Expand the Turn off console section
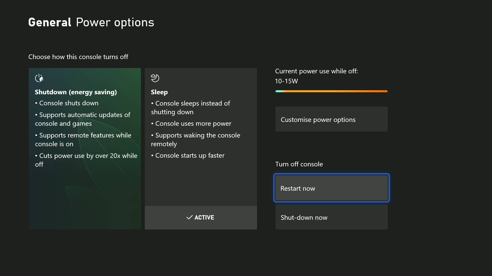Image resolution: width=492 pixels, height=276 pixels. pyautogui.click(x=299, y=164)
